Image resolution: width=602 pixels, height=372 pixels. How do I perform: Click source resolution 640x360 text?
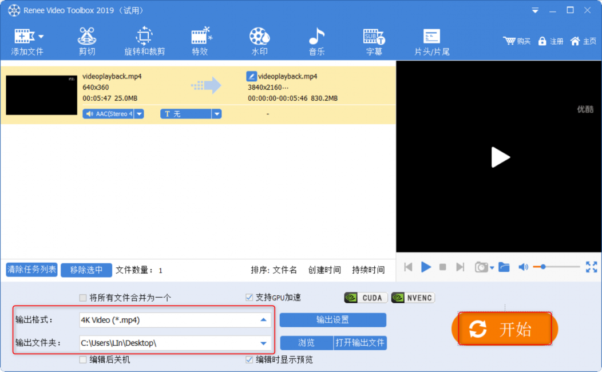point(96,88)
